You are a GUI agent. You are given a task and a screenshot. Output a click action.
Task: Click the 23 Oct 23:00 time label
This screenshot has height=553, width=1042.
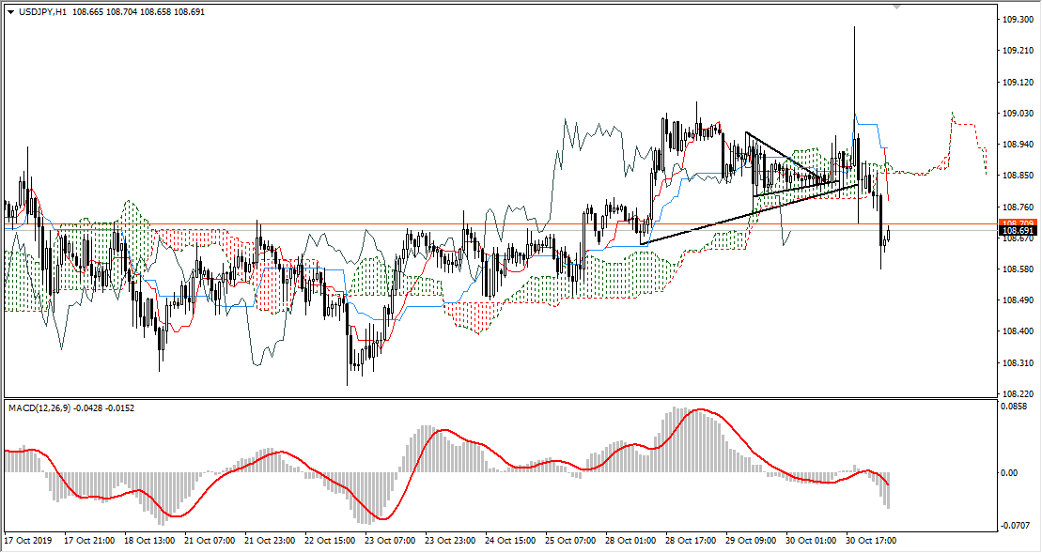tap(451, 541)
